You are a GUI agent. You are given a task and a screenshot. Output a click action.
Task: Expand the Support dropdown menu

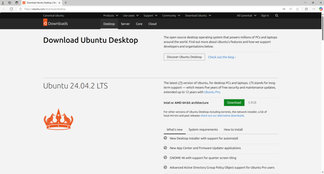click(150, 16)
